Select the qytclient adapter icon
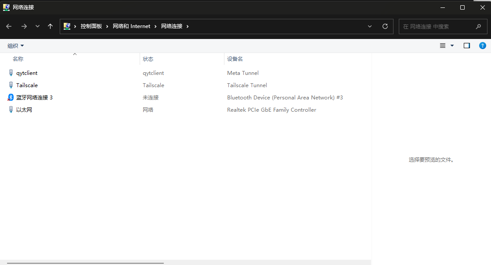The image size is (491, 265). (11, 73)
